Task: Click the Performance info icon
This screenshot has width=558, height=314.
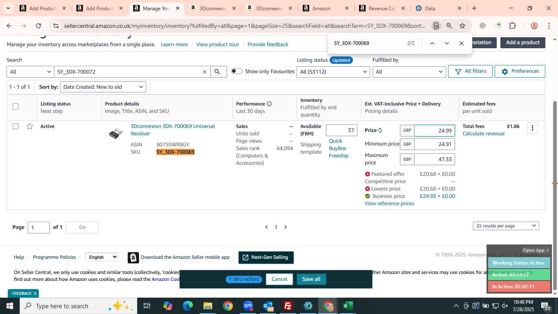Action: (269, 104)
